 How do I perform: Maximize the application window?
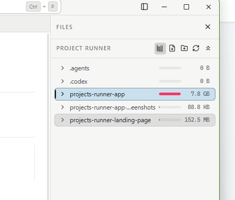[186, 7]
